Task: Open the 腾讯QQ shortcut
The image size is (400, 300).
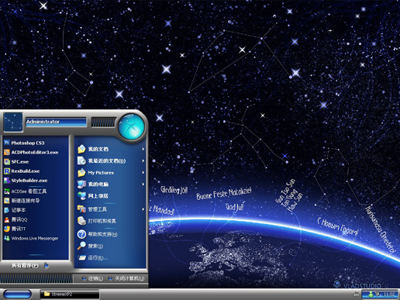Action: [x=35, y=219]
